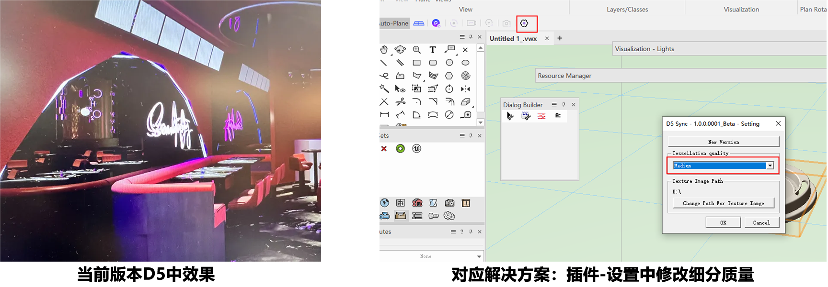The image size is (828, 287).
Task: Pin the Tool Sets palette
Action: pos(471,136)
